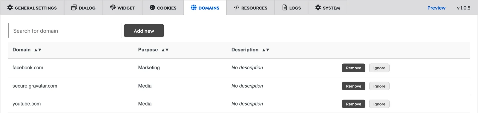
Task: Click facebook.com's No description cell
Action: [247, 68]
